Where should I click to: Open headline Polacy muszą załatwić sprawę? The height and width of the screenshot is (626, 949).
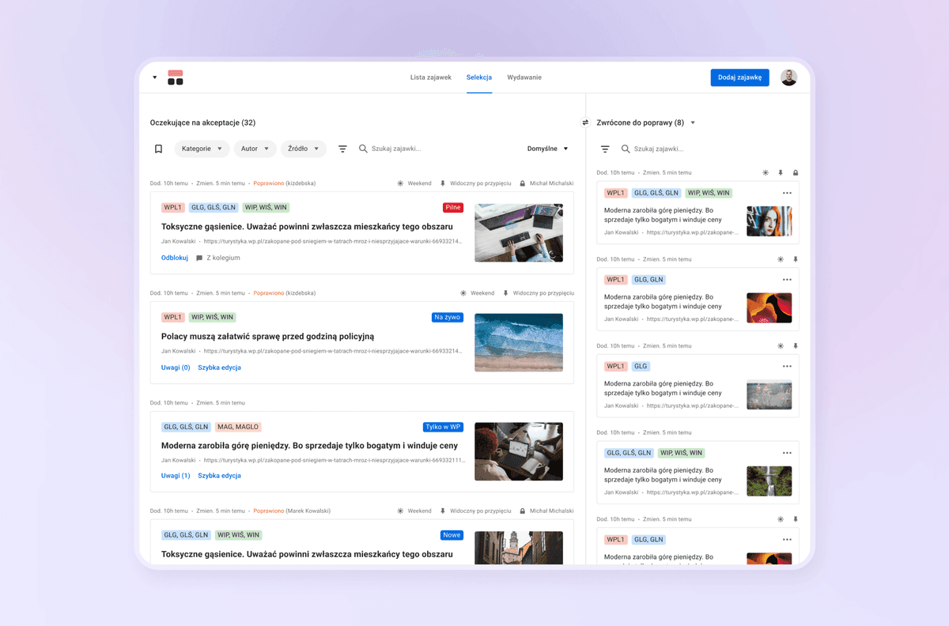click(x=268, y=336)
